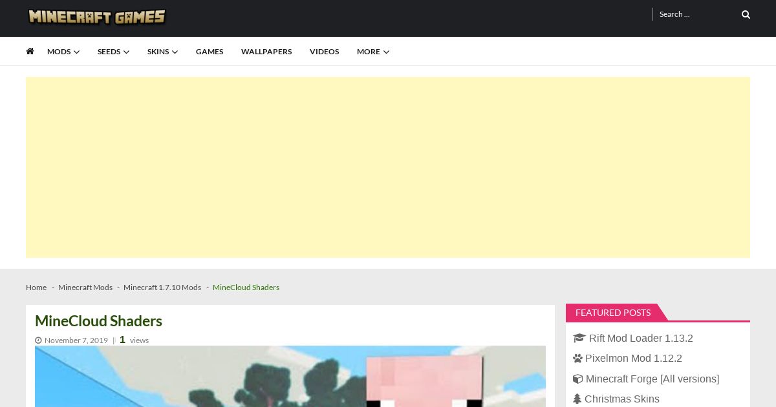Click the 1 views counter
The image size is (776, 407).
click(x=134, y=340)
